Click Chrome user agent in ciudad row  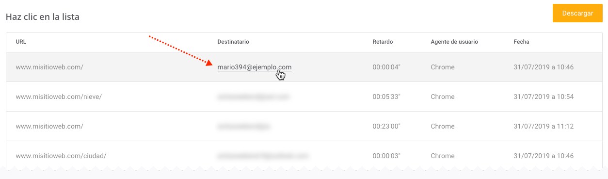tap(443, 156)
